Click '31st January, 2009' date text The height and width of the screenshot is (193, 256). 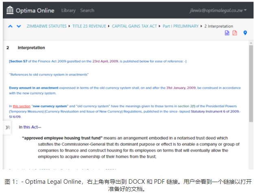(x=181, y=88)
